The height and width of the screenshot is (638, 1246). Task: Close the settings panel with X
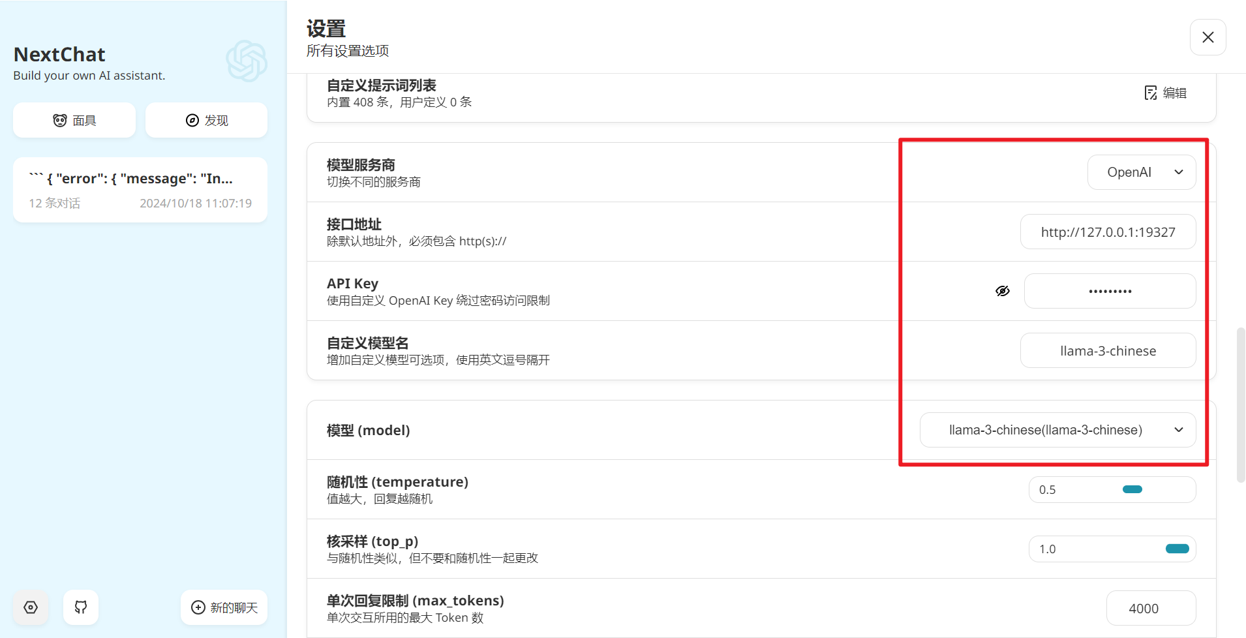point(1208,37)
